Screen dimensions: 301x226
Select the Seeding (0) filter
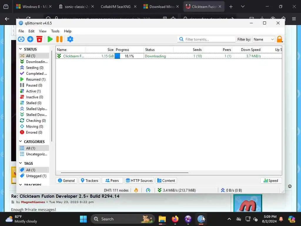pos(34,68)
